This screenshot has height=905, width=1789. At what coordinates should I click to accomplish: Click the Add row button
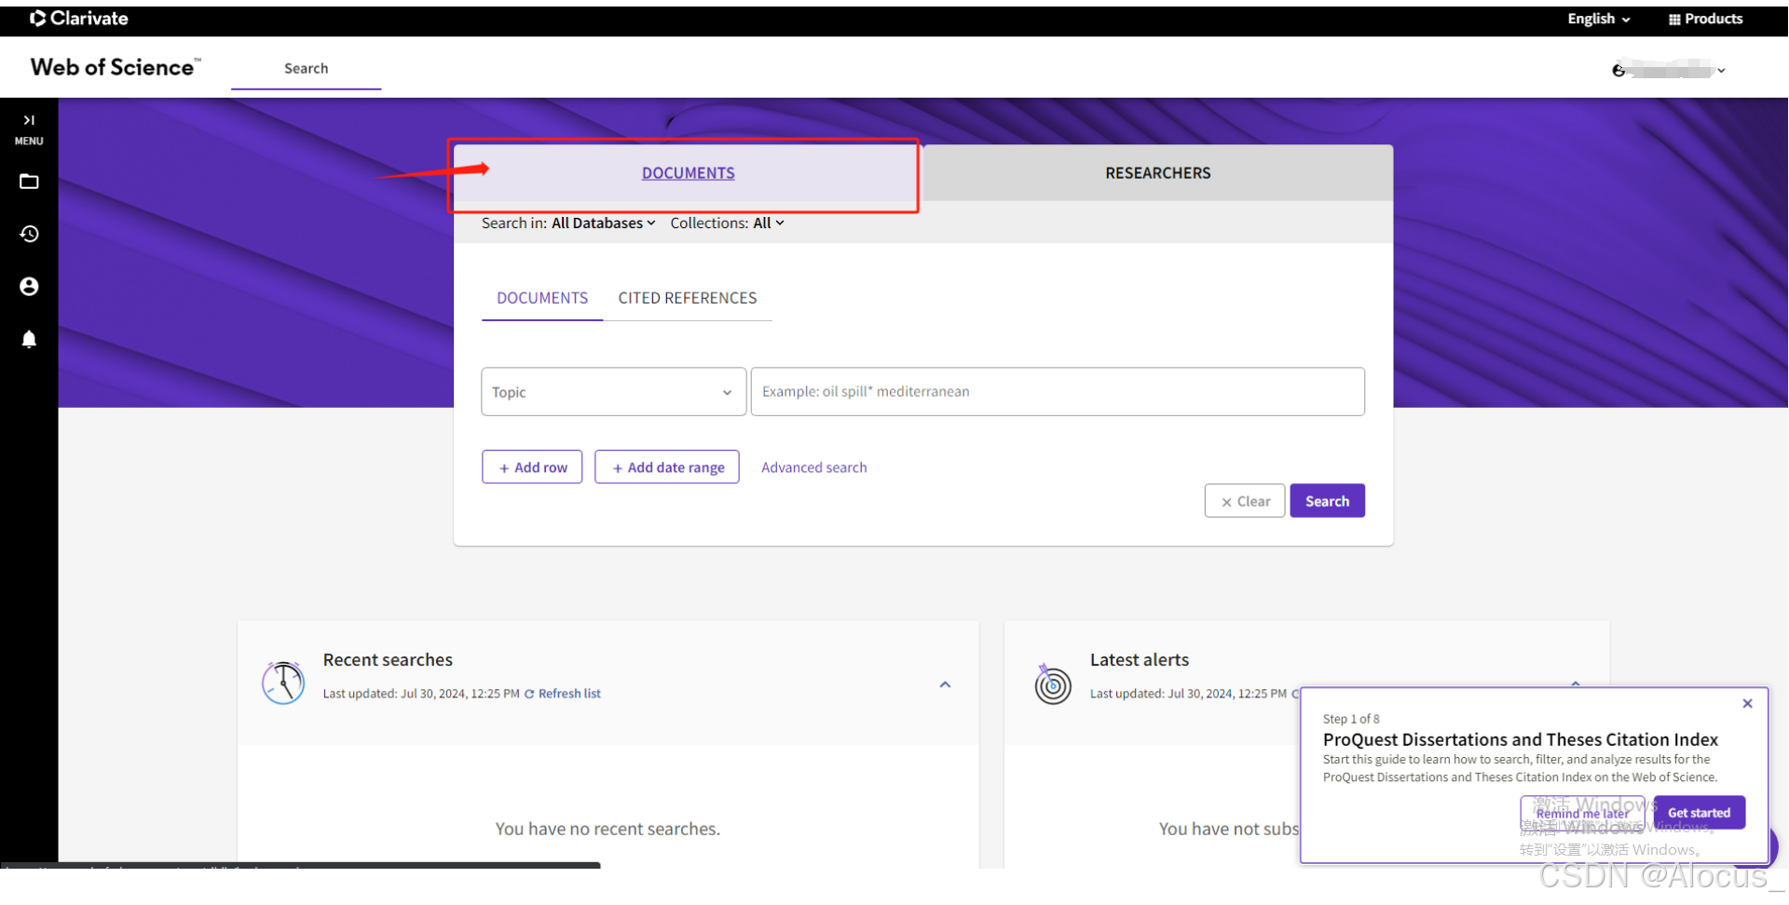[532, 467]
